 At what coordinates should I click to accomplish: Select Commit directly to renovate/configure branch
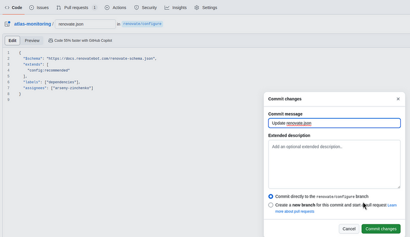pyautogui.click(x=271, y=197)
